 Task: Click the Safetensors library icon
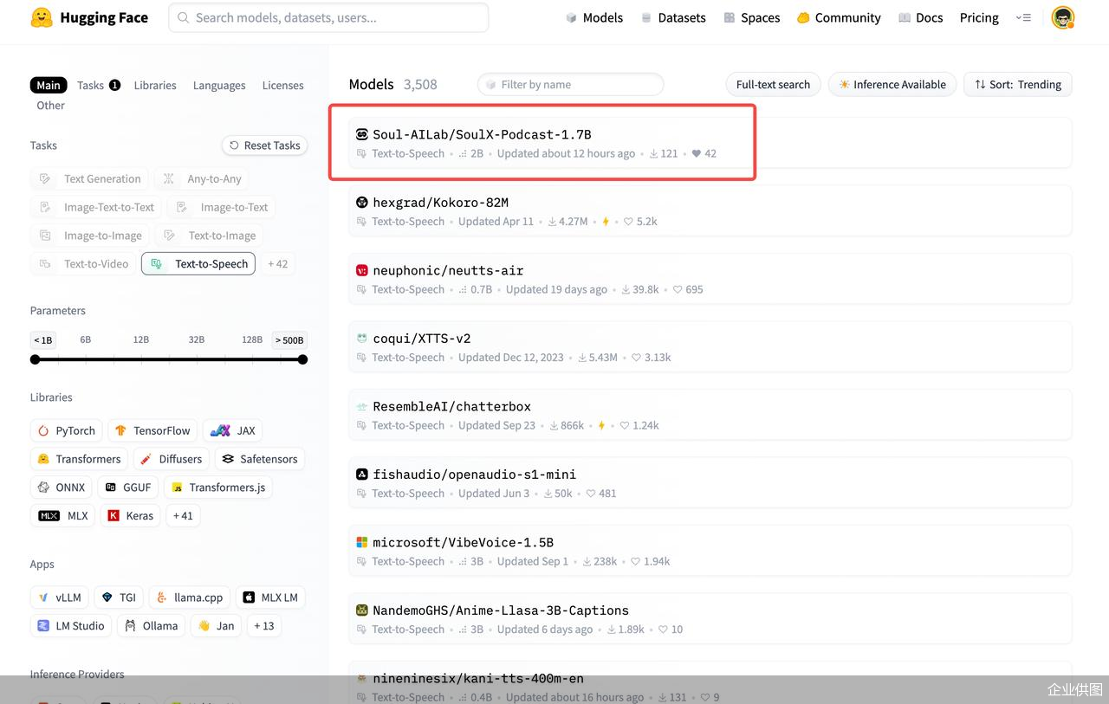click(228, 459)
